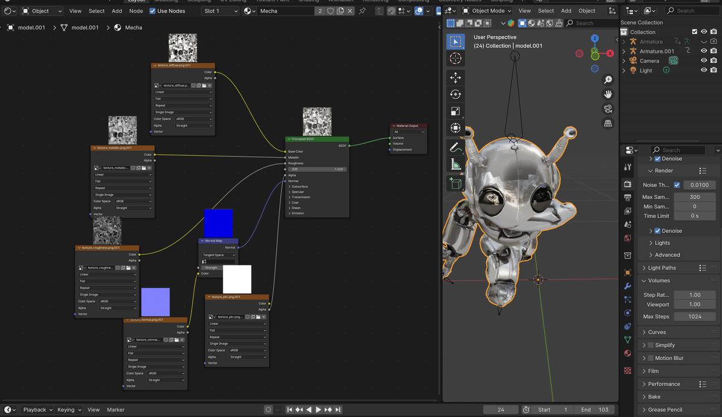Choose the Rotate tool in viewport toolbar
Viewport: 722px width, 417px height.
455,94
